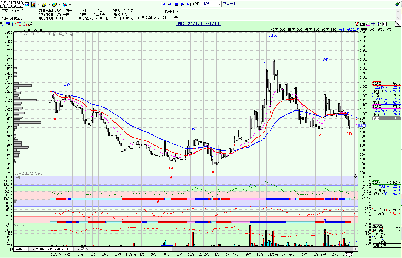Click the eye icon above the right price axis
Screen dimensions: 402x258
(379, 24)
